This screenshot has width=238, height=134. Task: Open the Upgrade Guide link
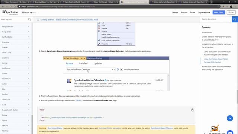[x=204, y=12]
